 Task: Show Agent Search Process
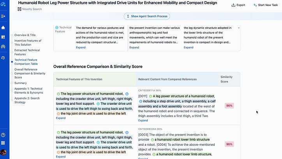147,16
